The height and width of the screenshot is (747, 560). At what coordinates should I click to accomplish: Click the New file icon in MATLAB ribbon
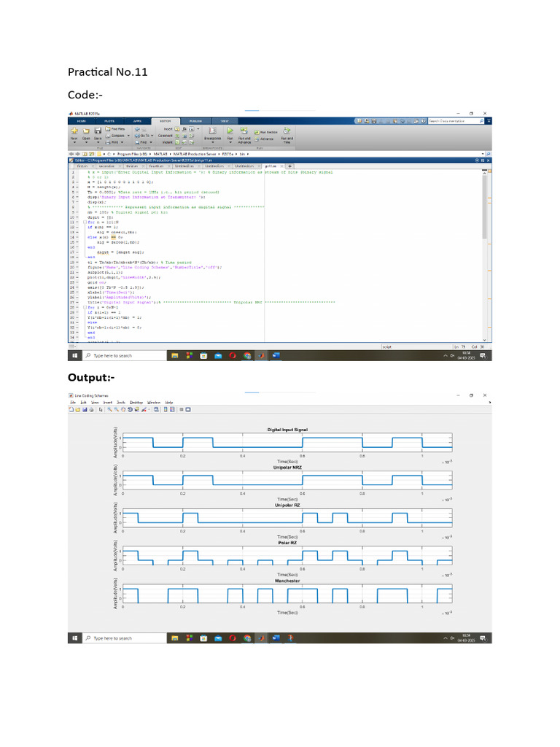(74, 131)
